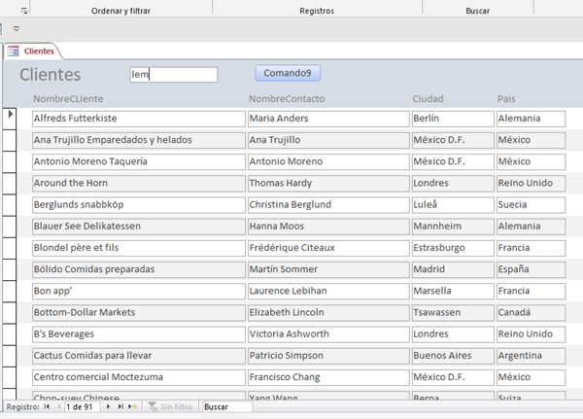Click the search box containing 'lem'
Image resolution: width=583 pixels, height=419 pixels.
click(173, 74)
